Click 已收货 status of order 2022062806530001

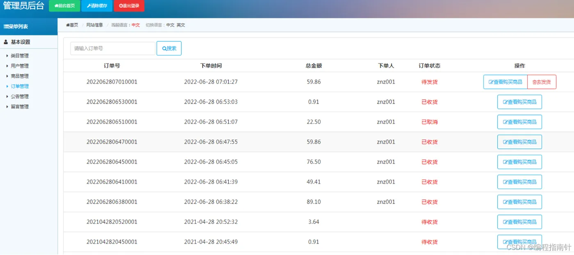tap(429, 102)
